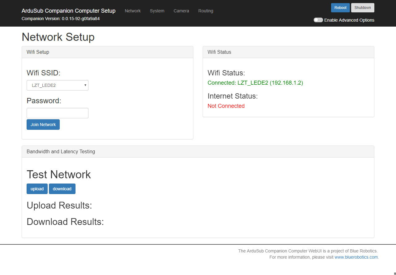
Task: Start an upload bandwidth test
Action: click(x=37, y=188)
